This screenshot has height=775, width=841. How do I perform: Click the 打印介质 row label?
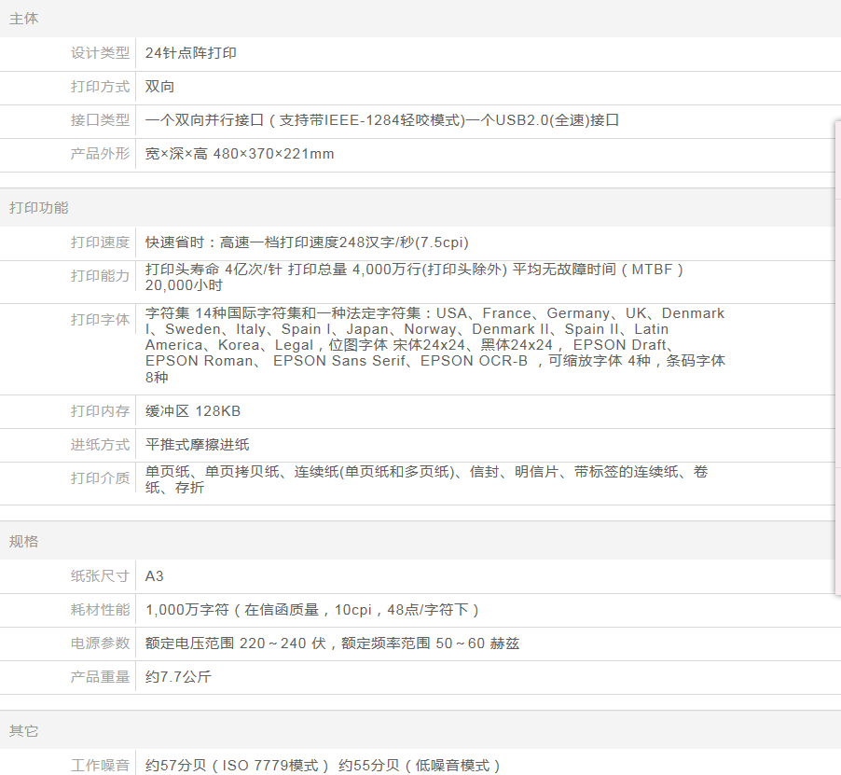tap(100, 478)
